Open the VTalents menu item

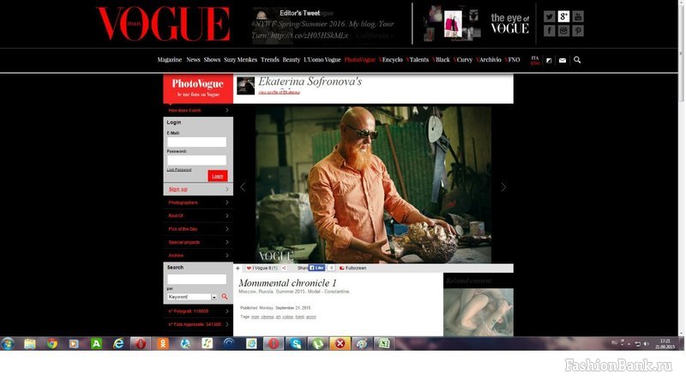[418, 59]
